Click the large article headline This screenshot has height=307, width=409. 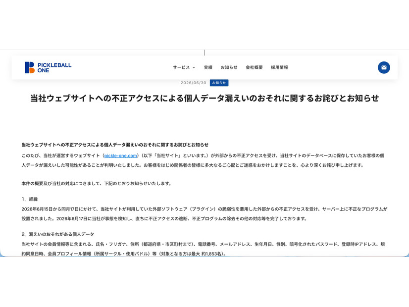204,98
